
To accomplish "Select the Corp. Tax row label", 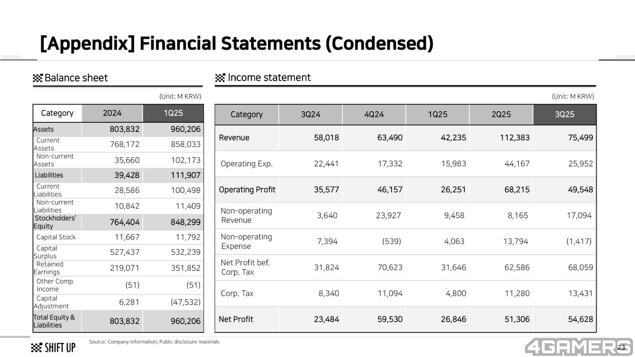I will pyautogui.click(x=237, y=293).
